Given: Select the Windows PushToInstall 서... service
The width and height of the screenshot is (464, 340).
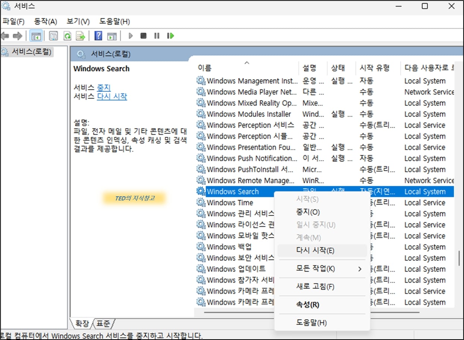Looking at the screenshot, I should (325, 169).
